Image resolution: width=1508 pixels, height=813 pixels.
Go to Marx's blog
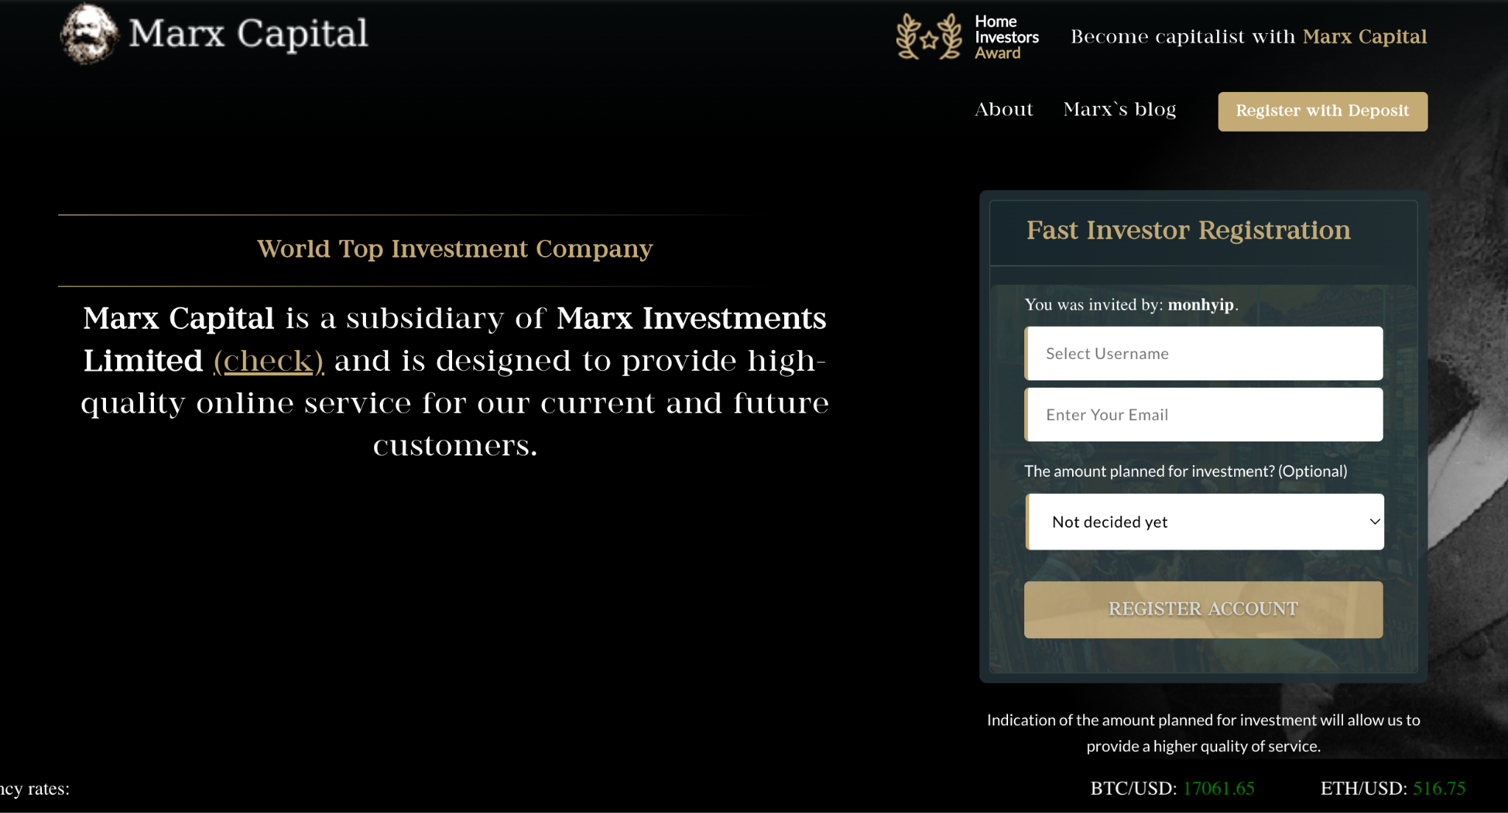coord(1119,110)
